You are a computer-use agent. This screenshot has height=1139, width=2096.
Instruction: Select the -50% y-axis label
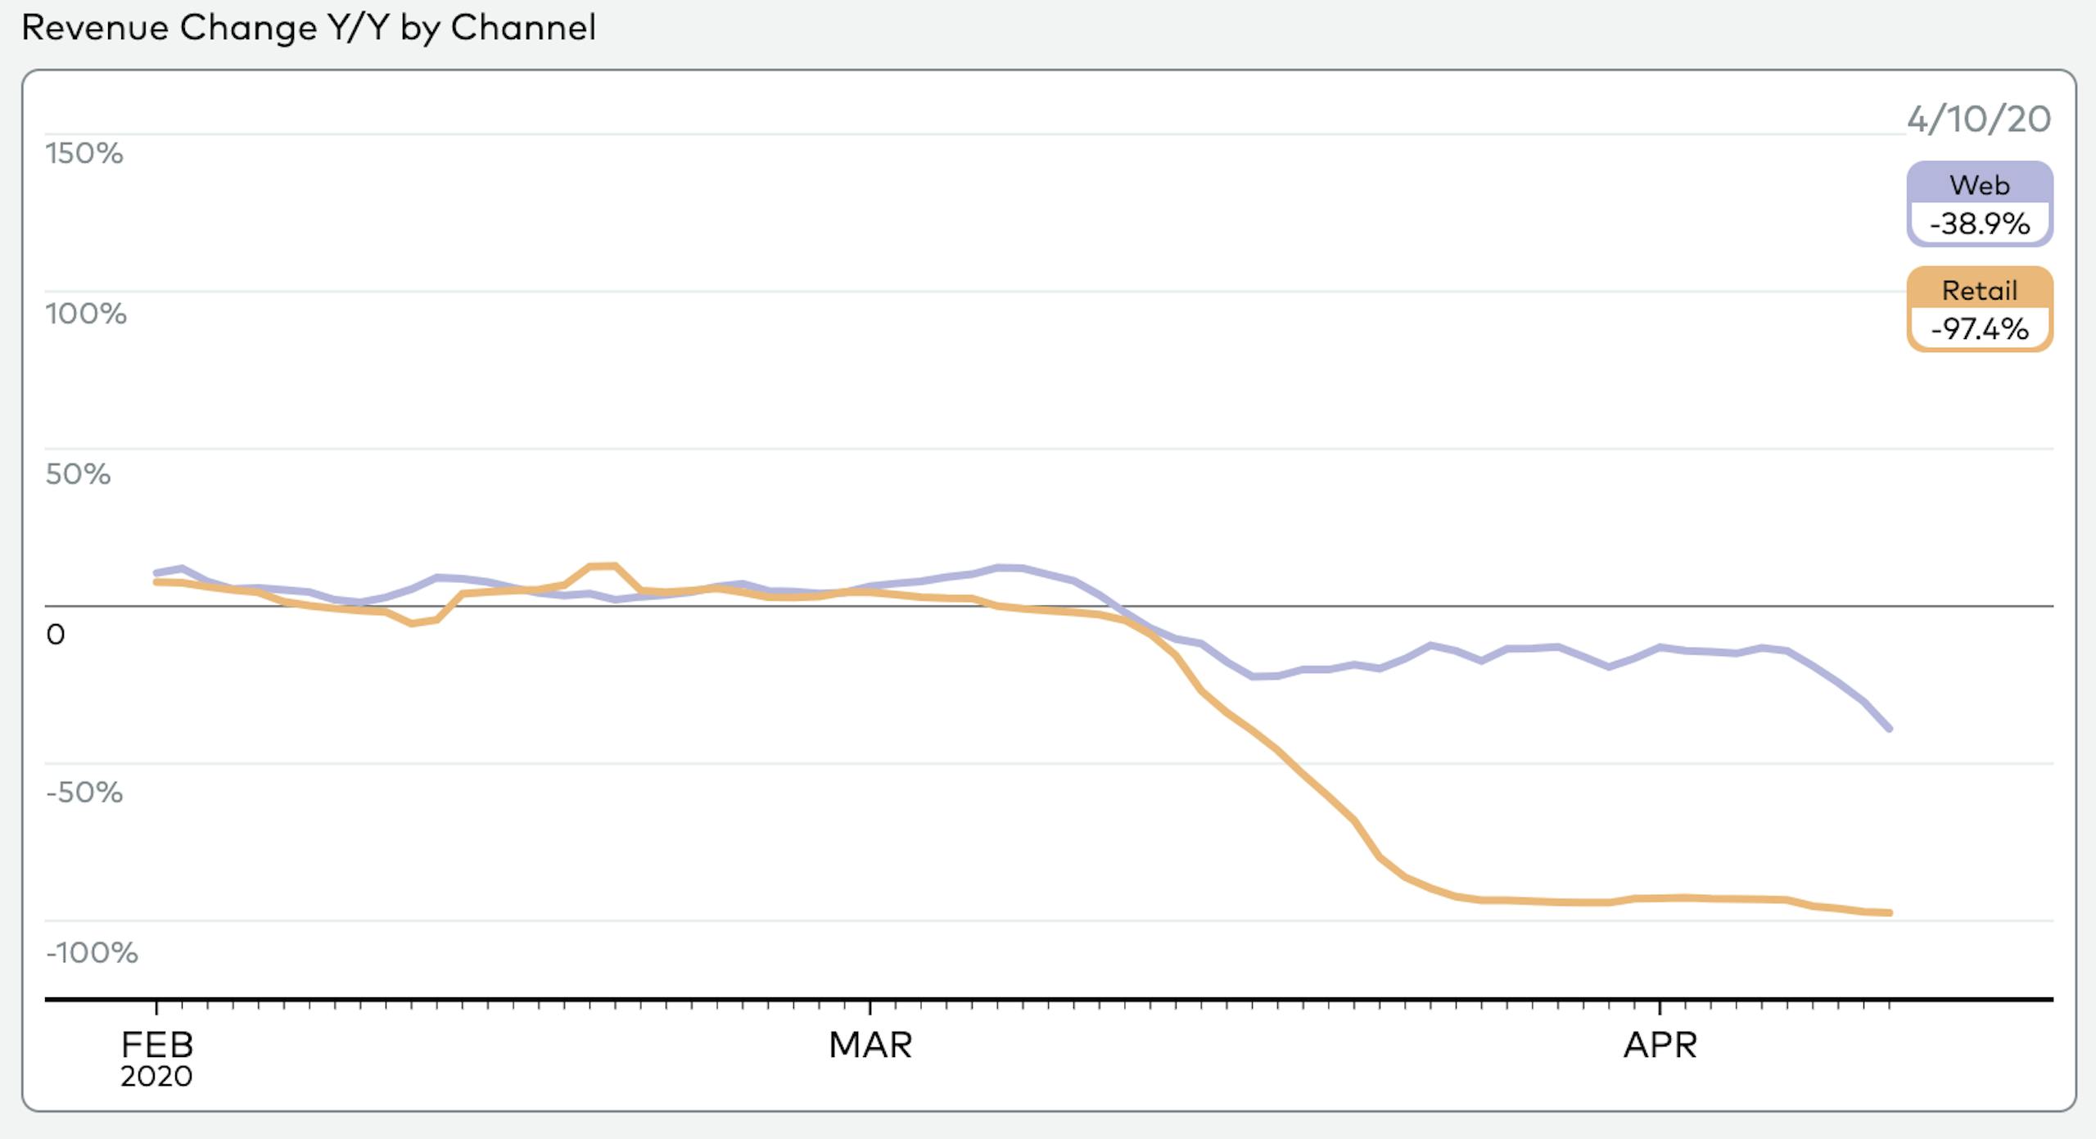tap(84, 793)
